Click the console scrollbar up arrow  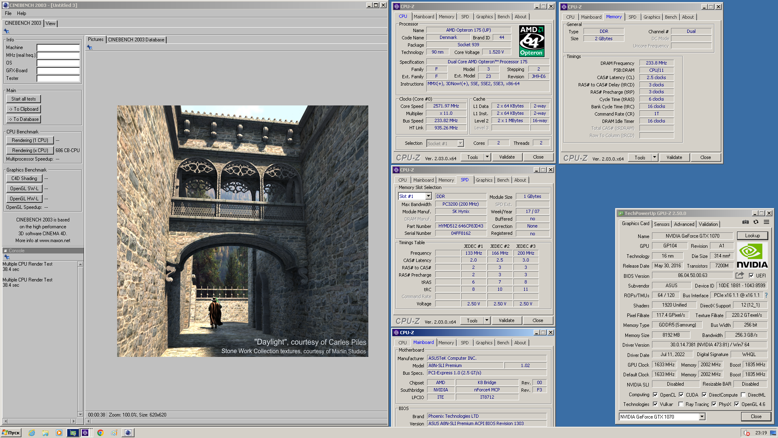(80, 264)
